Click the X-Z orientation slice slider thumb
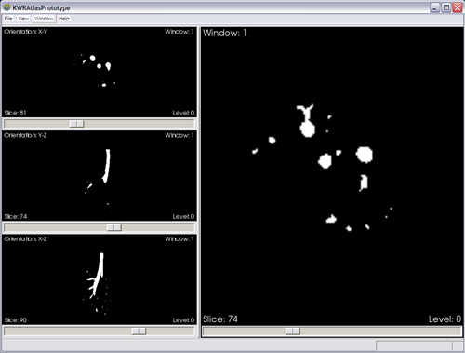Screen dimensions: 465x353 pyautogui.click(x=139, y=331)
